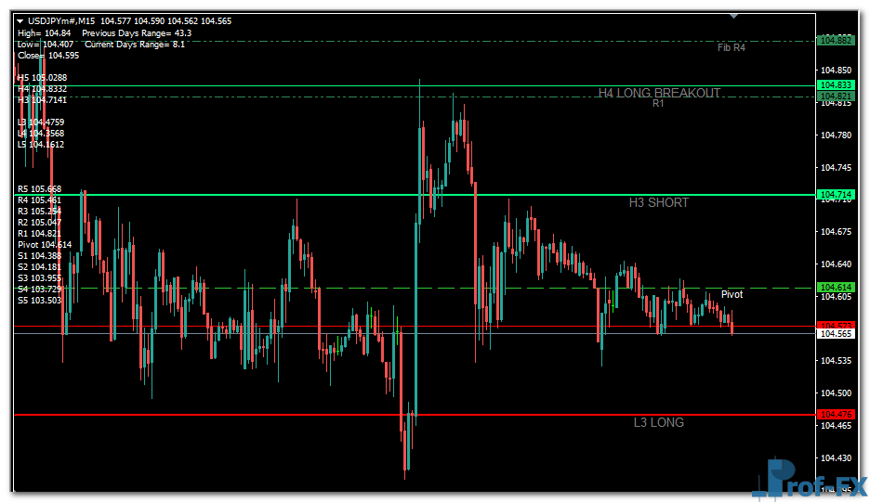The width and height of the screenshot is (870, 502).
Task: Select the white Pivot label on chart
Action: [732, 294]
